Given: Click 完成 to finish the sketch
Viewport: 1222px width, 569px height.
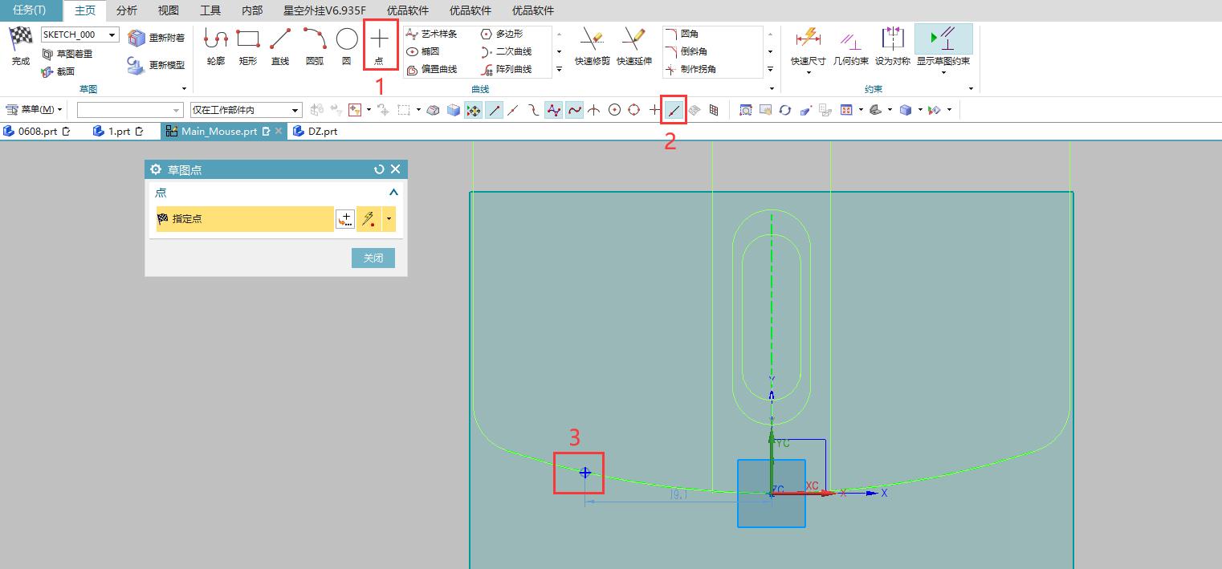Looking at the screenshot, I should click(18, 46).
